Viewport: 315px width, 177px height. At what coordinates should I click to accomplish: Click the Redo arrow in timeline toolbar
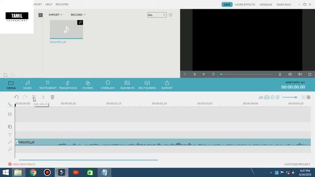tap(25, 97)
